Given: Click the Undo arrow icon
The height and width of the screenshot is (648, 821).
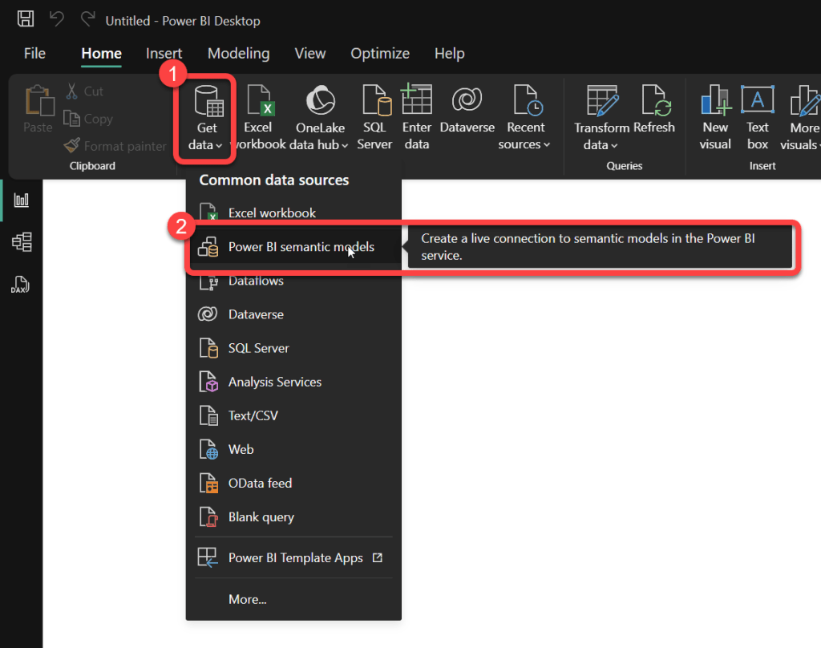Looking at the screenshot, I should [x=57, y=19].
